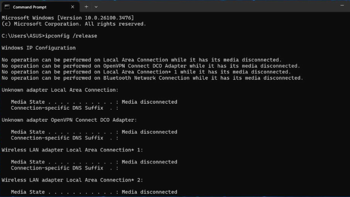Click the copyright Microsoft Corporation line

73,24
